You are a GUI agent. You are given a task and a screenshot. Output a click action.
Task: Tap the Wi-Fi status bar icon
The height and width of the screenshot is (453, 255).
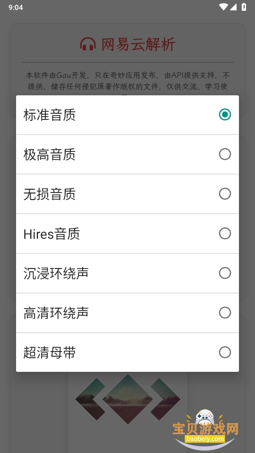pyautogui.click(x=223, y=7)
